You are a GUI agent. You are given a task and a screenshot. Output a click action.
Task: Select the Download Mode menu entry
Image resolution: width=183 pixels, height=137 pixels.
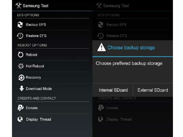[x=39, y=89]
